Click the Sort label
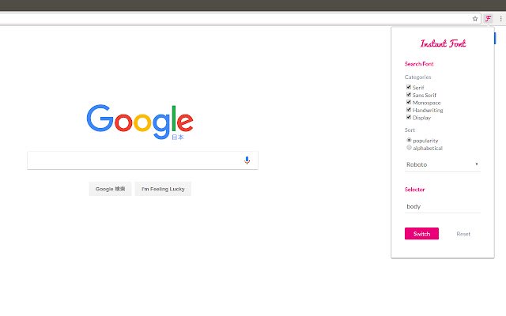This screenshot has width=506, height=316. point(410,130)
